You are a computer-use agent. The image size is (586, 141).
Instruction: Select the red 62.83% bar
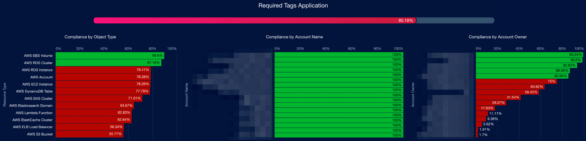[x=94, y=113]
